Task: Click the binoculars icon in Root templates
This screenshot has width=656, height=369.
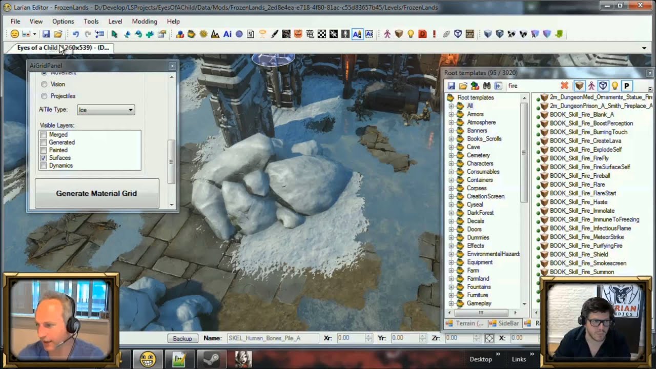Action: click(x=487, y=86)
